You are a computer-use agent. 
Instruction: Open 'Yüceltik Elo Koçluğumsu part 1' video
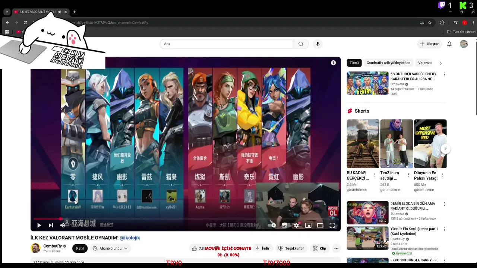[367, 238]
